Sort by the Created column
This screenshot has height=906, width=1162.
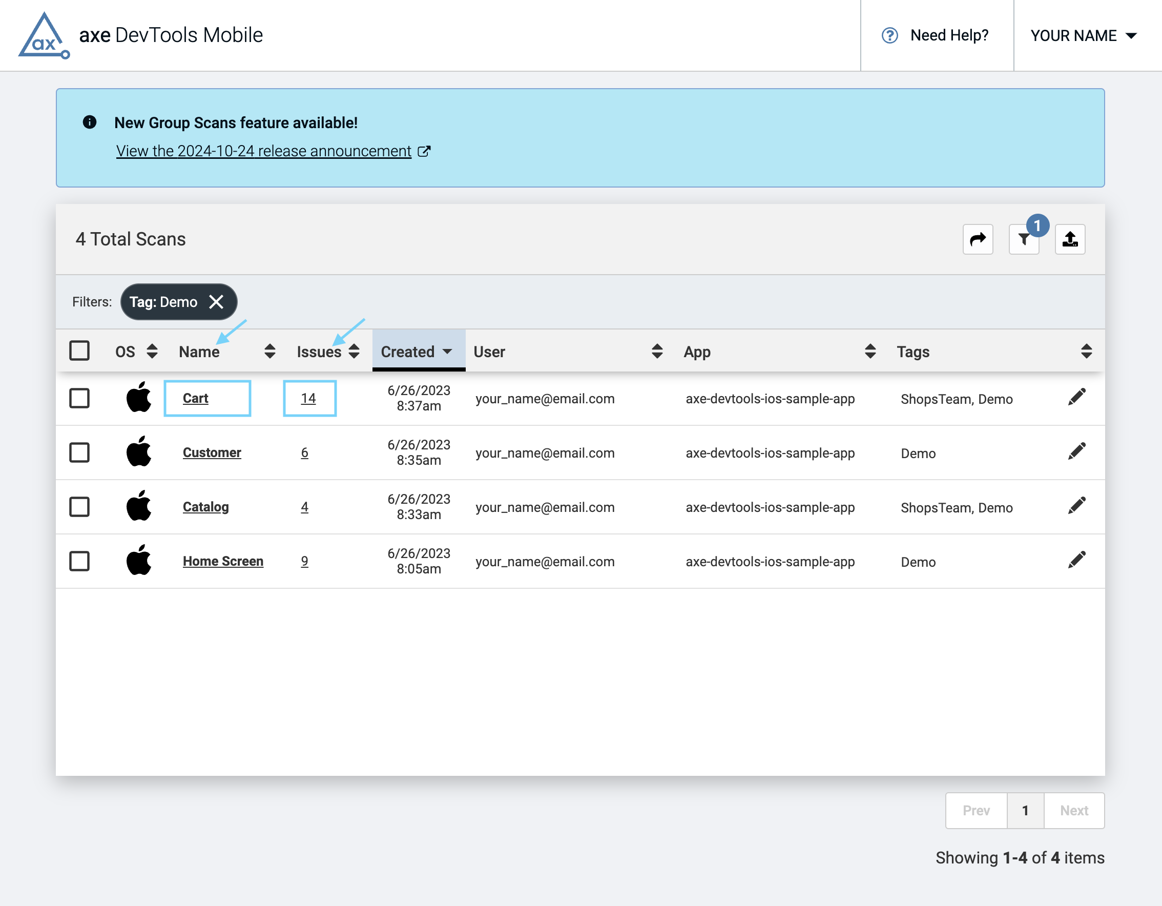point(418,351)
